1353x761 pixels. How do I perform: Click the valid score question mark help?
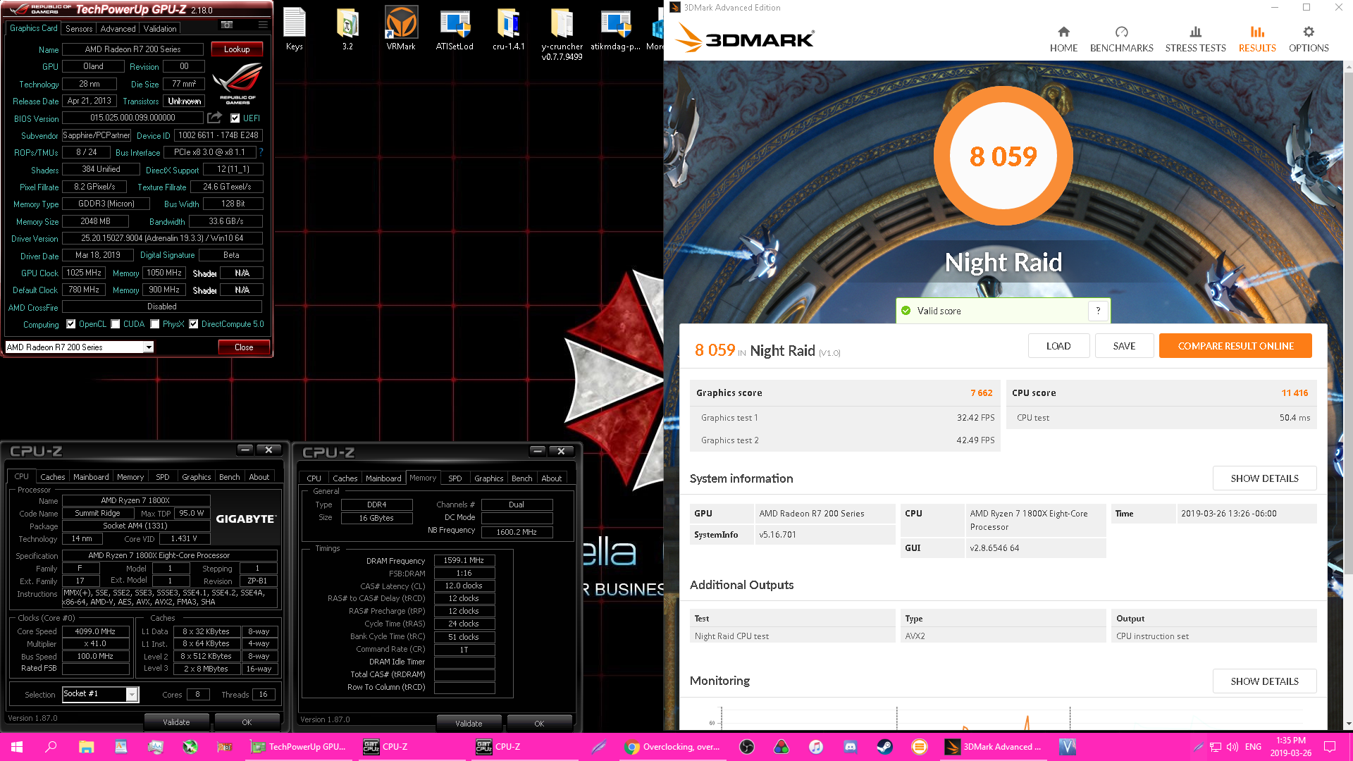tap(1098, 311)
